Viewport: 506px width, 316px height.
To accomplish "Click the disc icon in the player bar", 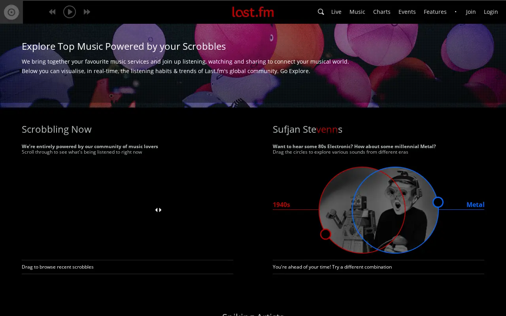I will (11, 12).
